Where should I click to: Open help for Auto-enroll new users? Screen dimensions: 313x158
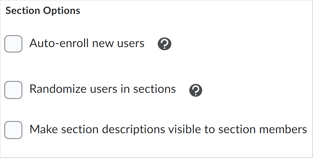pos(164,44)
